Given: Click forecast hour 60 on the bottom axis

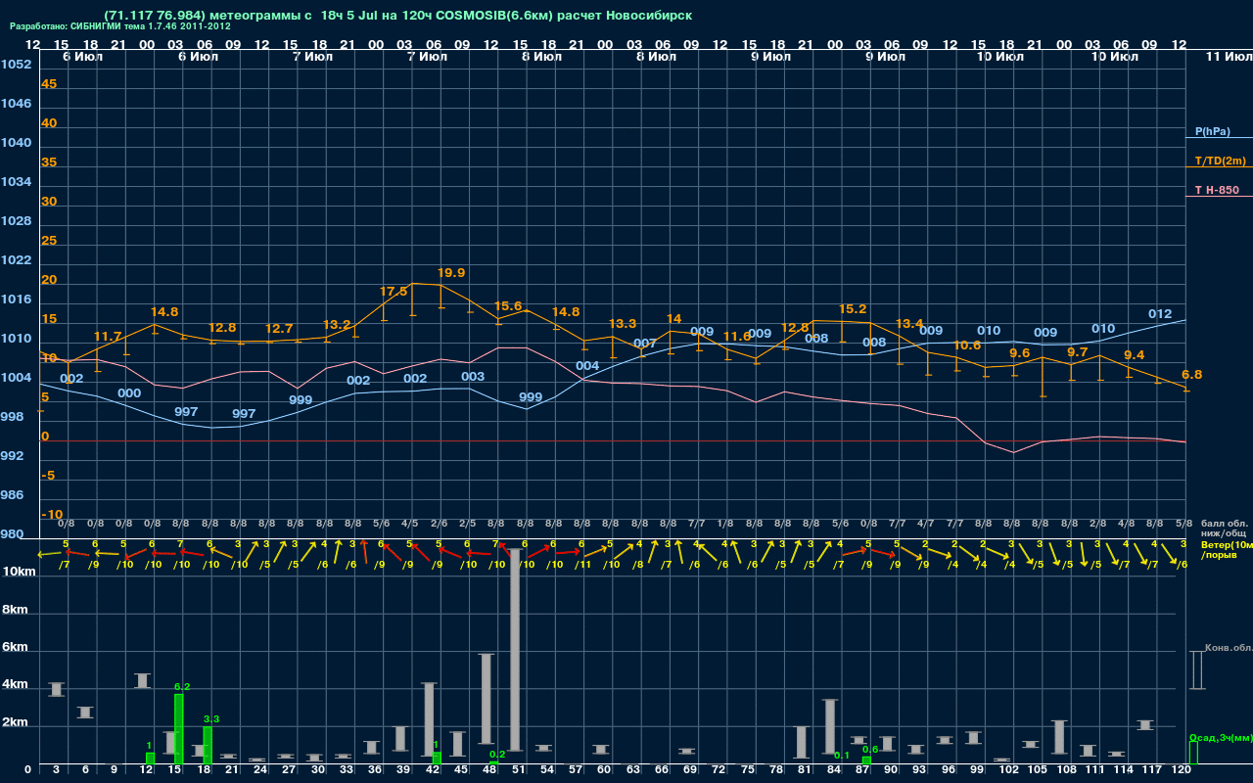Looking at the screenshot, I should (x=604, y=770).
